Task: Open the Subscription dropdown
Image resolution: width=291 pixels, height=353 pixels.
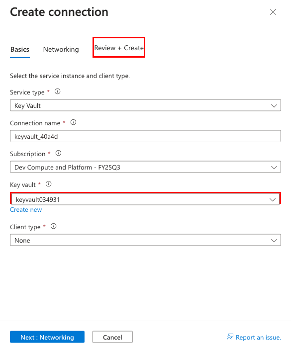Action: click(145, 167)
